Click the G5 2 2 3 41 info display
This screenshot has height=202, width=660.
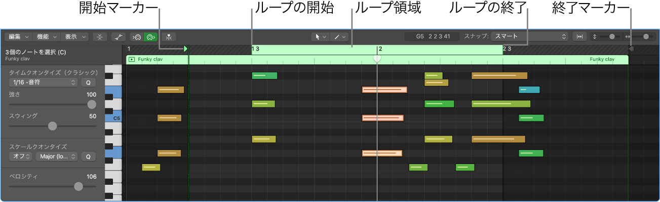[x=432, y=37]
